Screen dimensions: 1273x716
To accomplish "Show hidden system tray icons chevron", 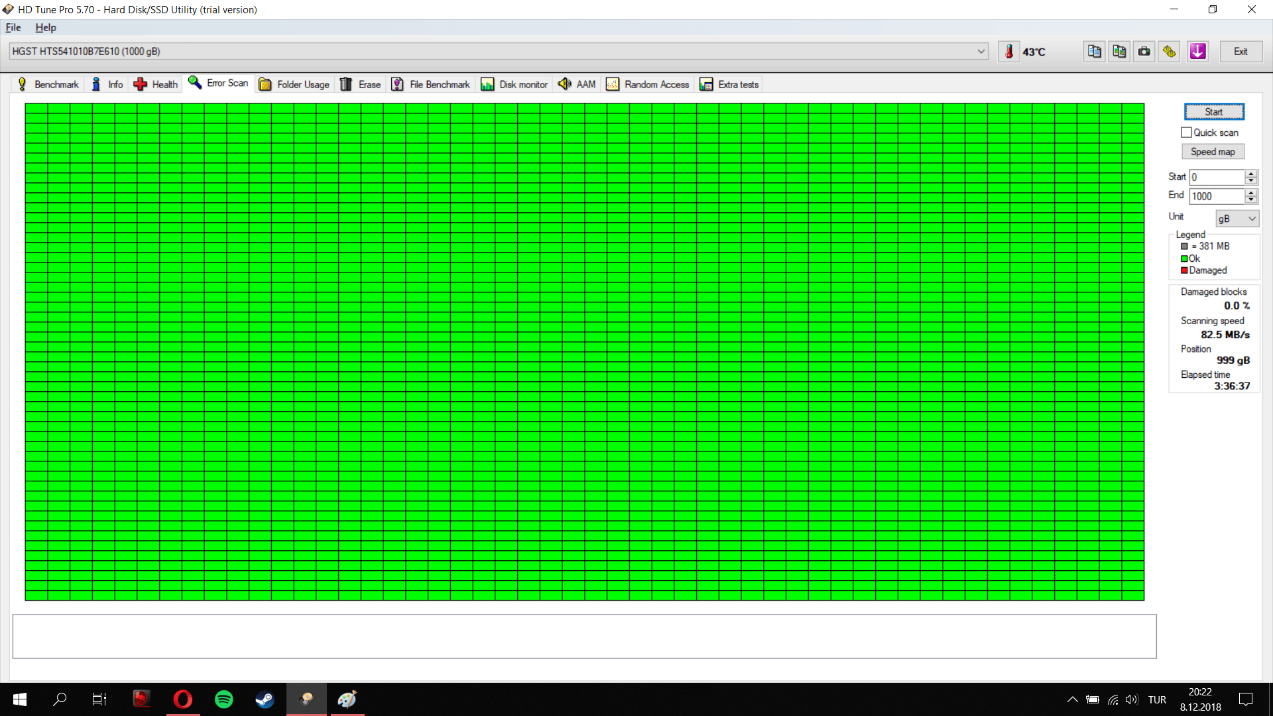I will click(1072, 699).
